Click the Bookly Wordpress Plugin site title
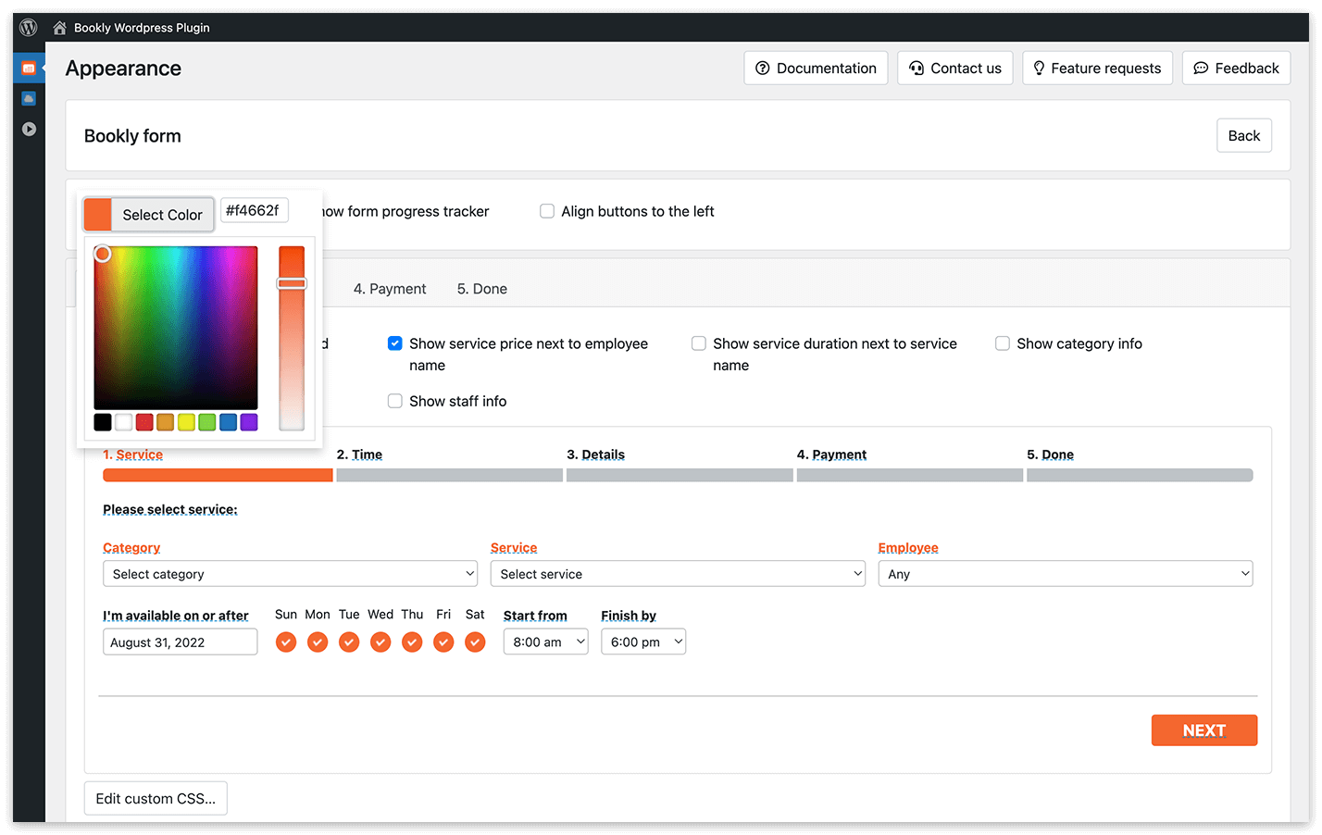The image size is (1322, 835). pos(142,28)
